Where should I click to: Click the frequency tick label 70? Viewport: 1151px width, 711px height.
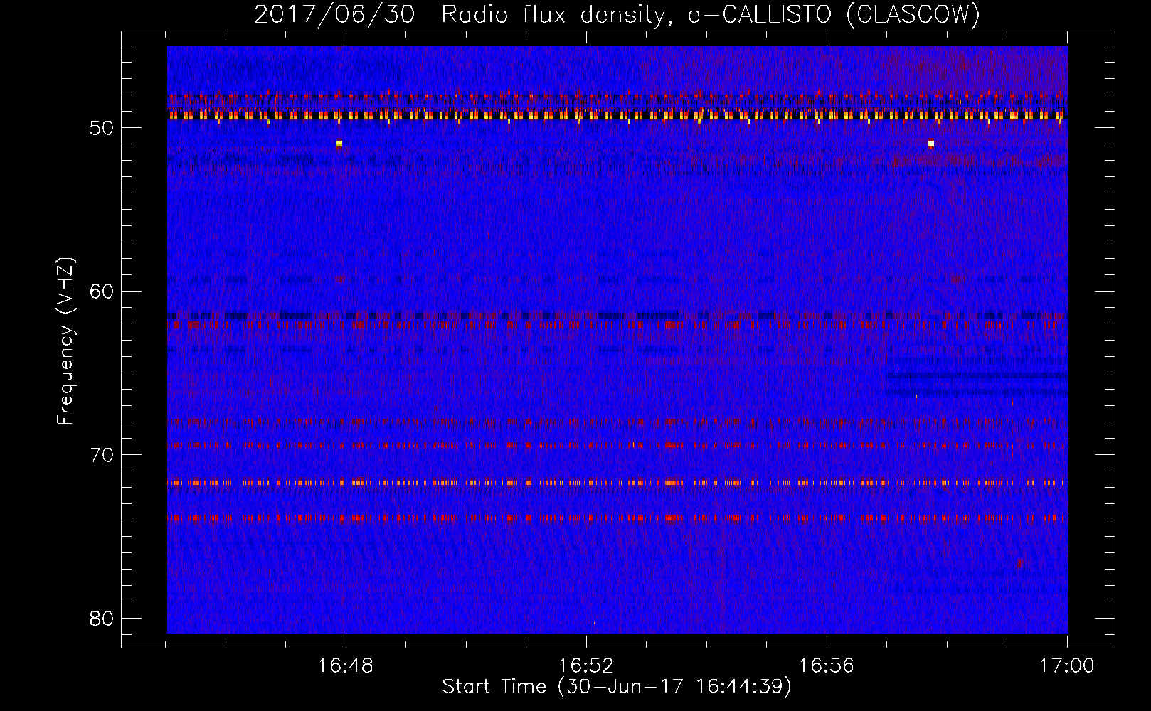coord(102,455)
